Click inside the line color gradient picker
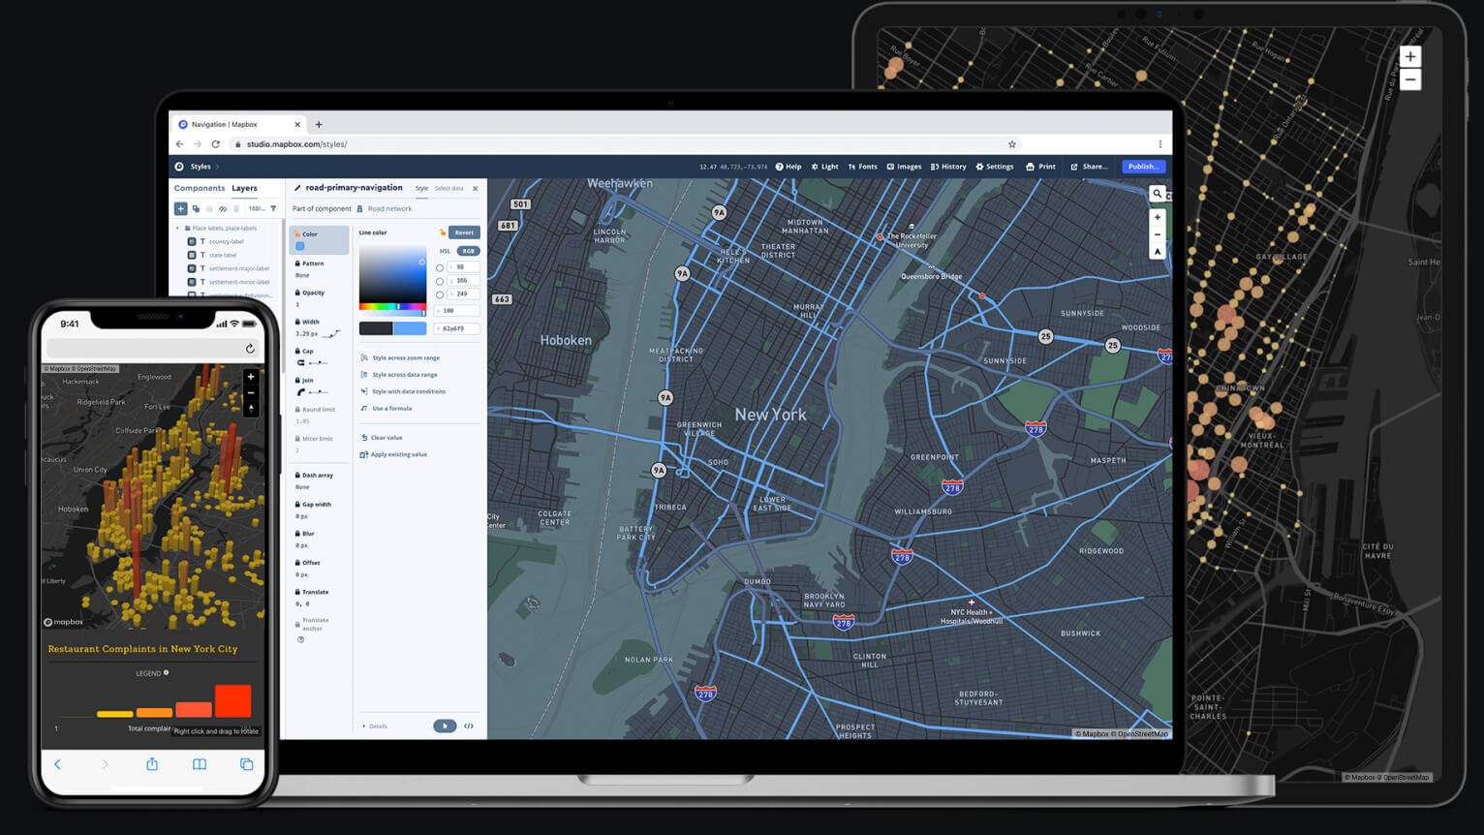Viewport: 1484px width, 835px height. pyautogui.click(x=392, y=273)
